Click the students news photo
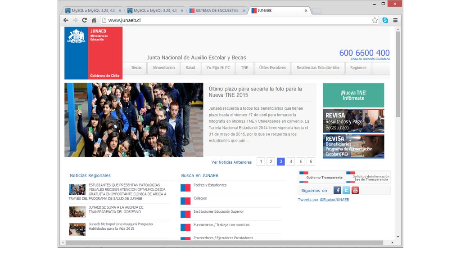Screen dimensions: 461x259 tap(134, 120)
